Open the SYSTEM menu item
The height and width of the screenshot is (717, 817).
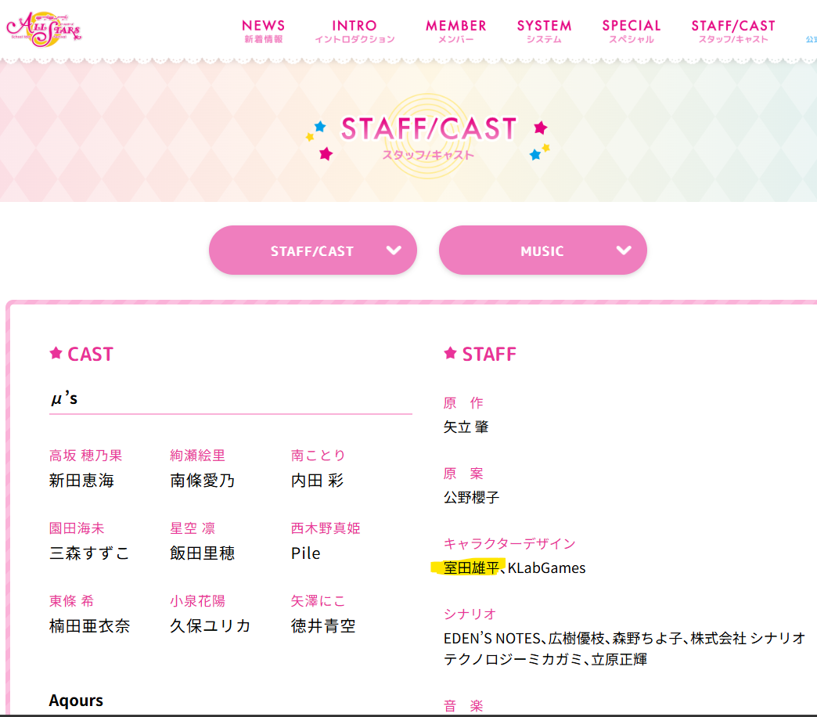[x=544, y=31]
